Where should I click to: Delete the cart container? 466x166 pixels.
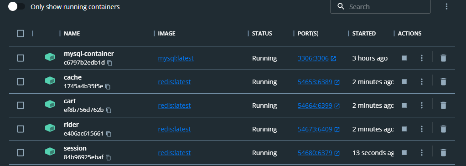pyautogui.click(x=443, y=105)
